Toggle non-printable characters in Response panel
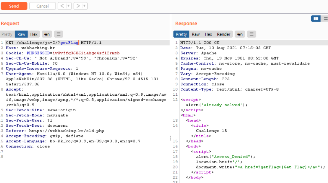The height and width of the screenshot is (183, 328). pyautogui.click(x=240, y=34)
